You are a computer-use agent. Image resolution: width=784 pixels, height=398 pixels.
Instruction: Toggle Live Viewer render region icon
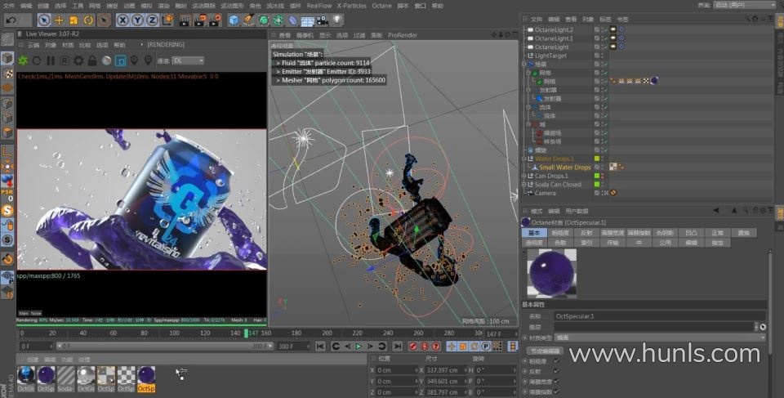[x=121, y=60]
